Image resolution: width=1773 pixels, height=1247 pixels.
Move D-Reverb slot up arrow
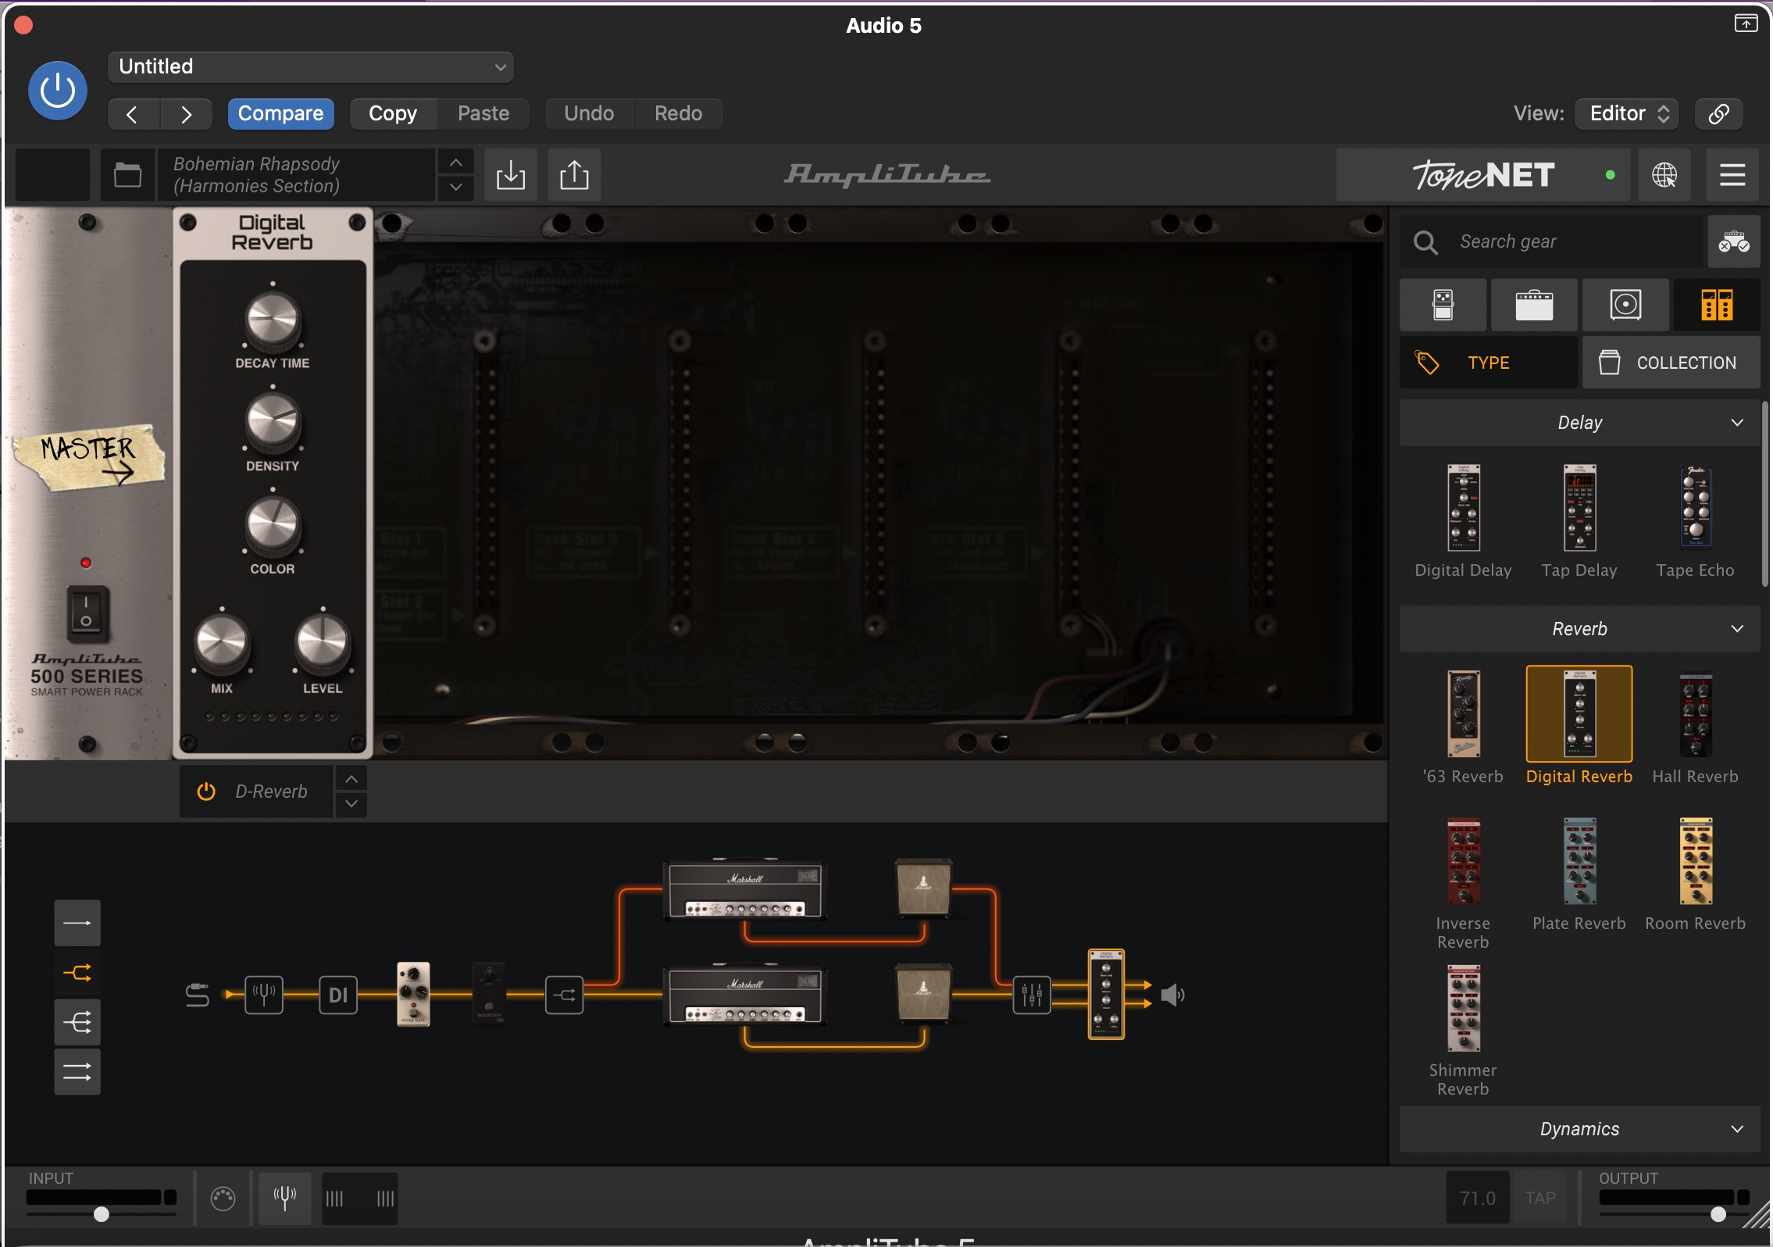pos(351,779)
